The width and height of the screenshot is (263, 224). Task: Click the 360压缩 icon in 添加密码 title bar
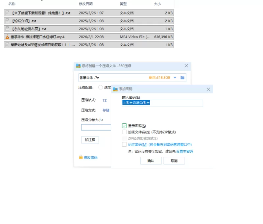coord(115,89)
